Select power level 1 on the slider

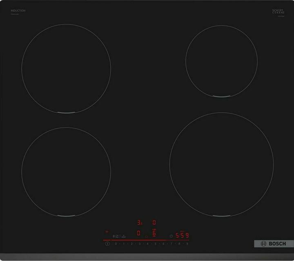click(x=124, y=244)
